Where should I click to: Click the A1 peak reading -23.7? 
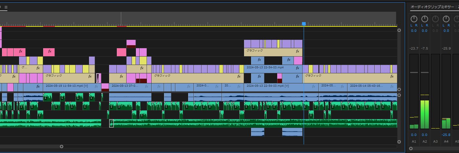click(x=414, y=49)
